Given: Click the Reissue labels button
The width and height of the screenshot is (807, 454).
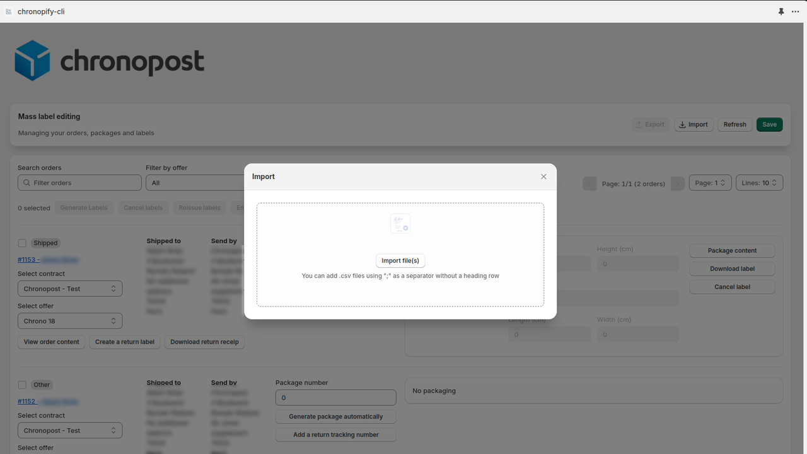Looking at the screenshot, I should (x=199, y=207).
